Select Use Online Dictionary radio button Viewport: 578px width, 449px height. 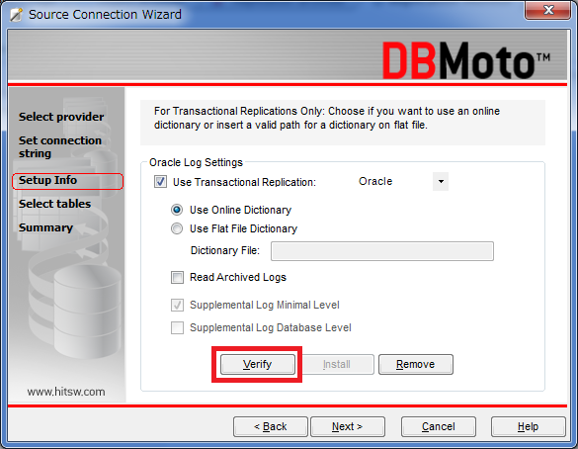pos(177,210)
